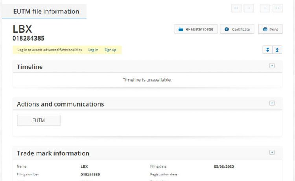Collapse the Trade mark information section
Image resolution: width=295 pixels, height=181 pixels.
[x=272, y=152]
